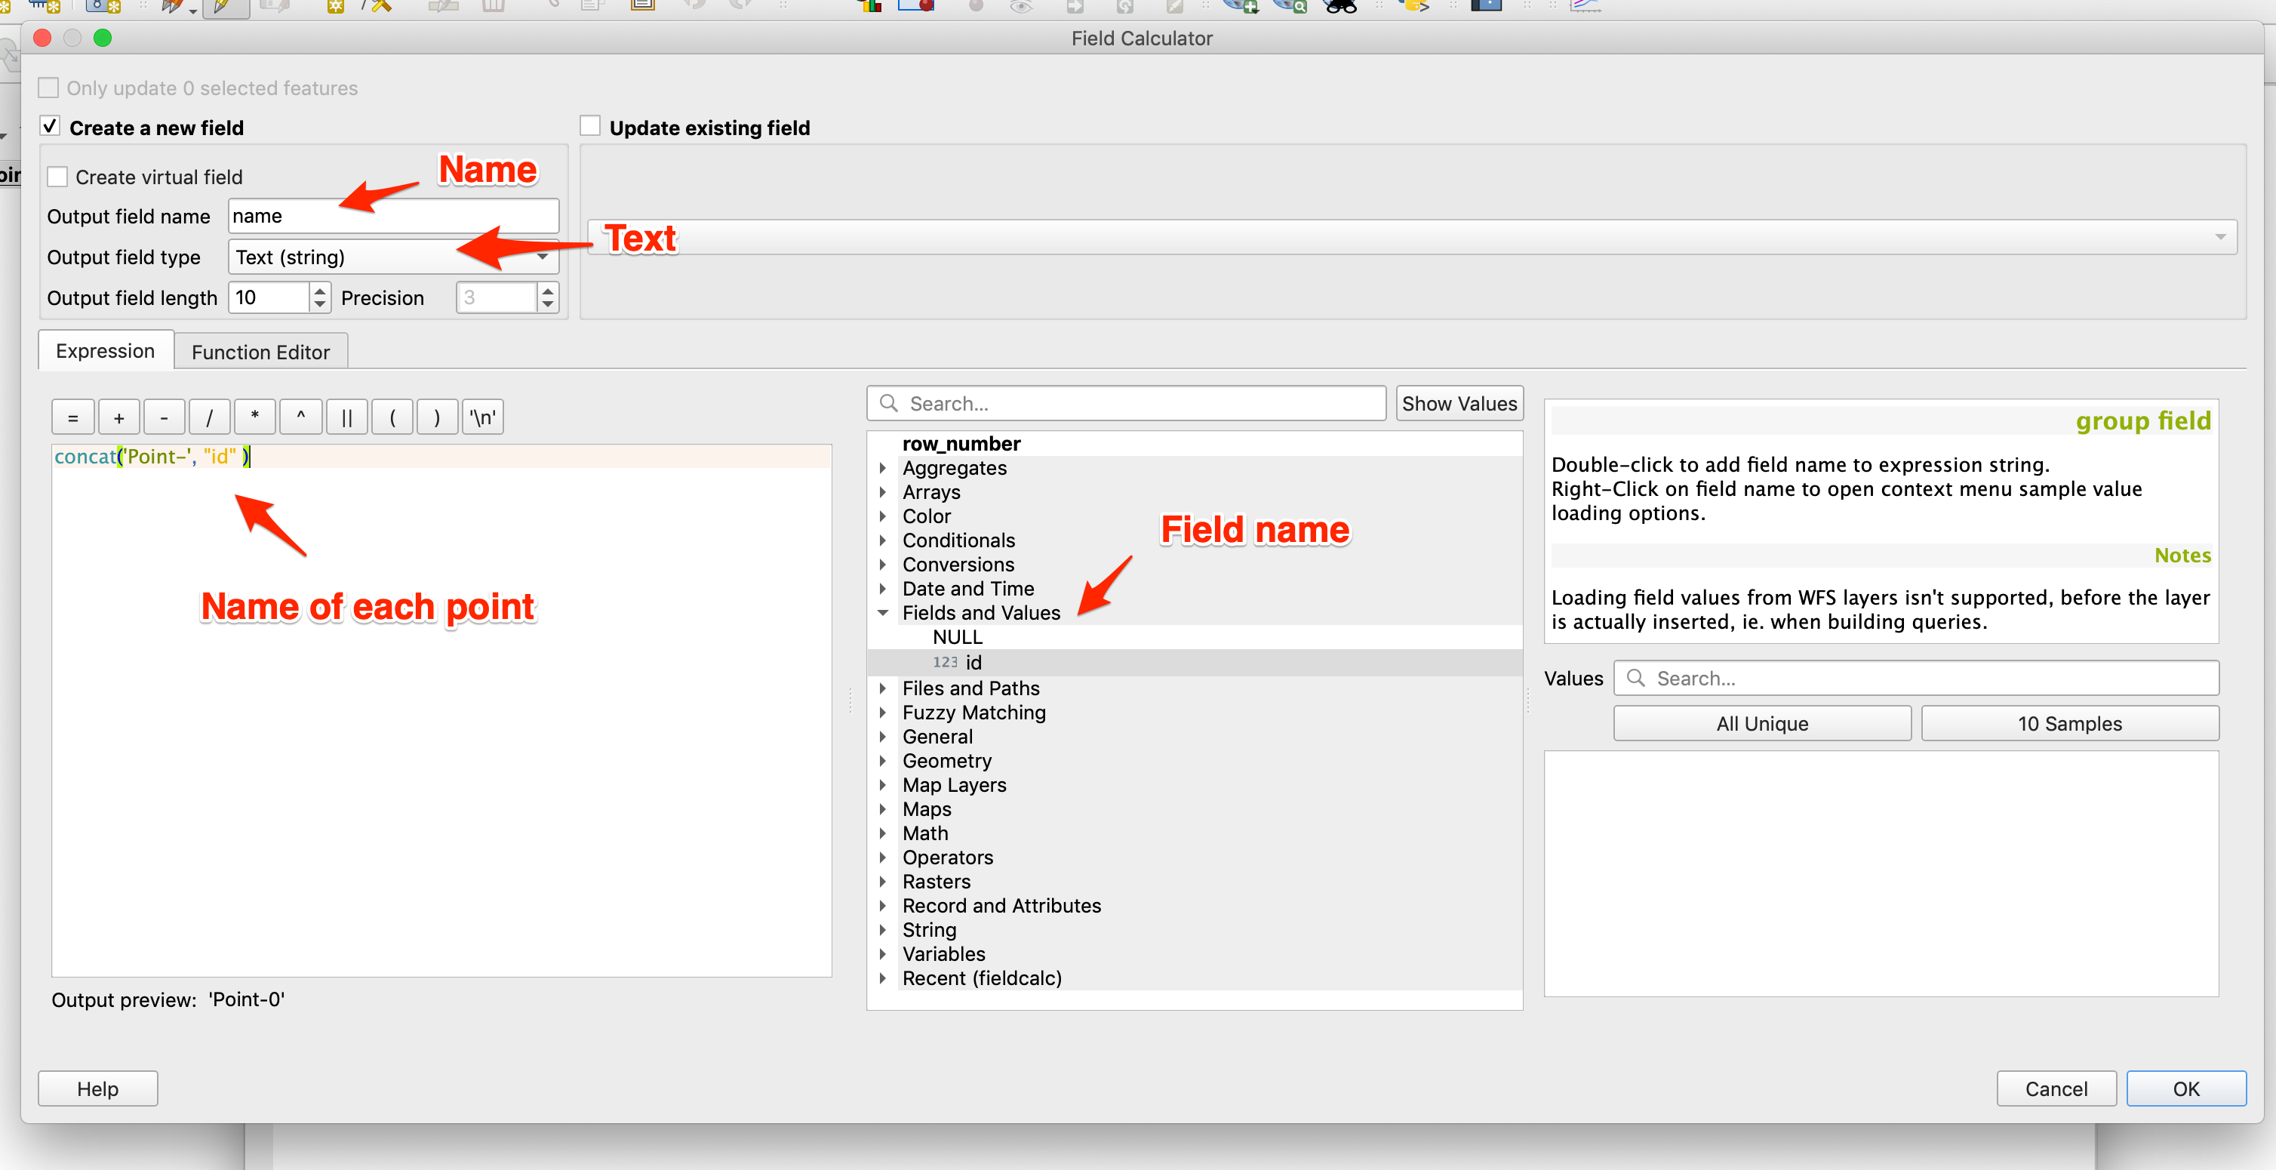Open Help for the Field Calculator

pyautogui.click(x=98, y=1088)
